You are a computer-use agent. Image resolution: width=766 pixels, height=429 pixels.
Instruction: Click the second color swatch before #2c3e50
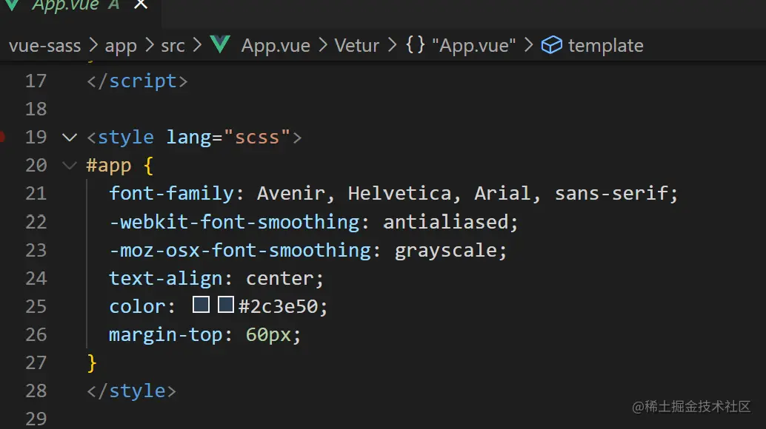[x=226, y=305]
